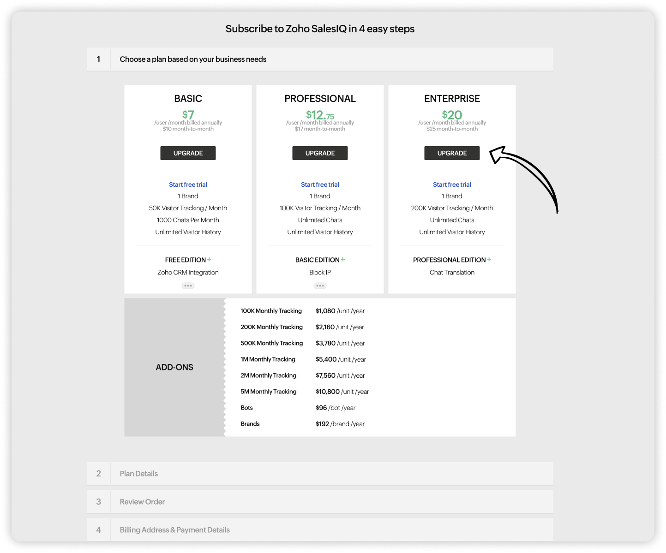Click the '1M Monthly Tracking' add-on
This screenshot has height=553, width=666.
tap(268, 359)
